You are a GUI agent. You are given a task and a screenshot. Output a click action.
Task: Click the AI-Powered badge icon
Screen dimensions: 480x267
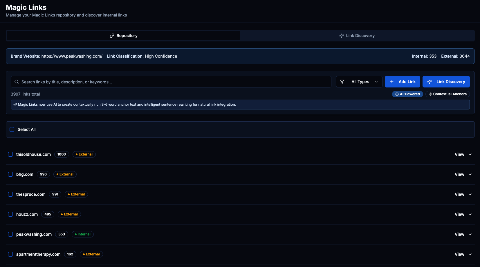[397, 94]
